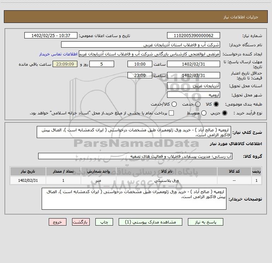This screenshot has width=272, height=263.
Task: Click the announcement date field 1402/02/25 - 10:37
Action: tap(51, 35)
